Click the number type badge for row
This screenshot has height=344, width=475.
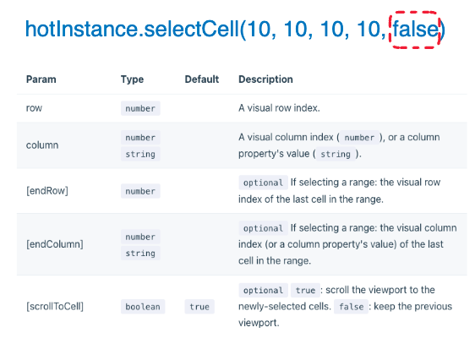pyautogui.click(x=140, y=108)
